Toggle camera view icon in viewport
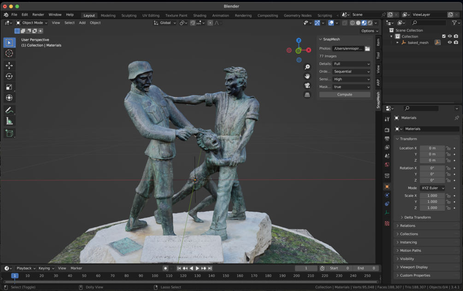Viewport: 463px width, 291px height. [307, 85]
